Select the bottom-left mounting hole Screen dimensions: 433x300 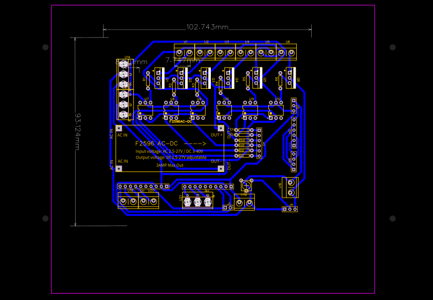(x=46, y=219)
